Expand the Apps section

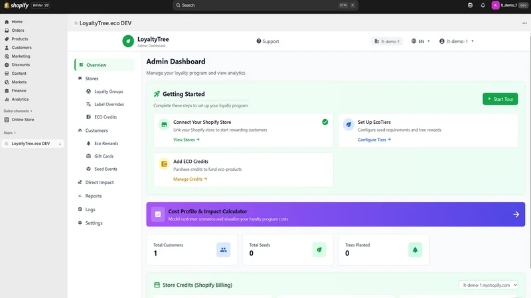pyautogui.click(x=10, y=132)
